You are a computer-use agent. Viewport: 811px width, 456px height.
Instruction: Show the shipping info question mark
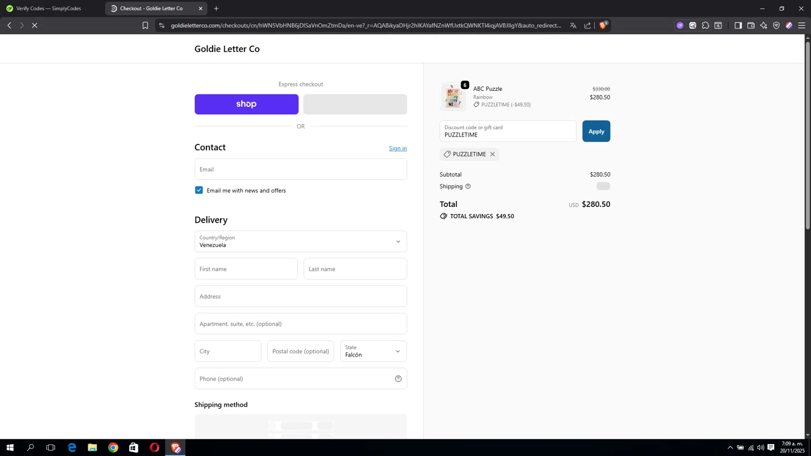(x=468, y=186)
